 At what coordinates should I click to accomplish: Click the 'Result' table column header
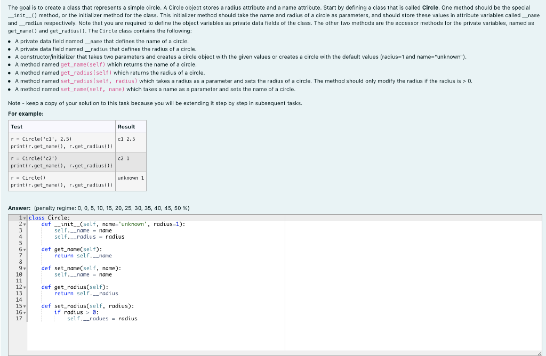[x=131, y=127]
